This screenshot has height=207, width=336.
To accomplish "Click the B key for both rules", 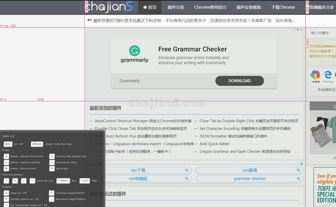I will click(x=6, y=169).
